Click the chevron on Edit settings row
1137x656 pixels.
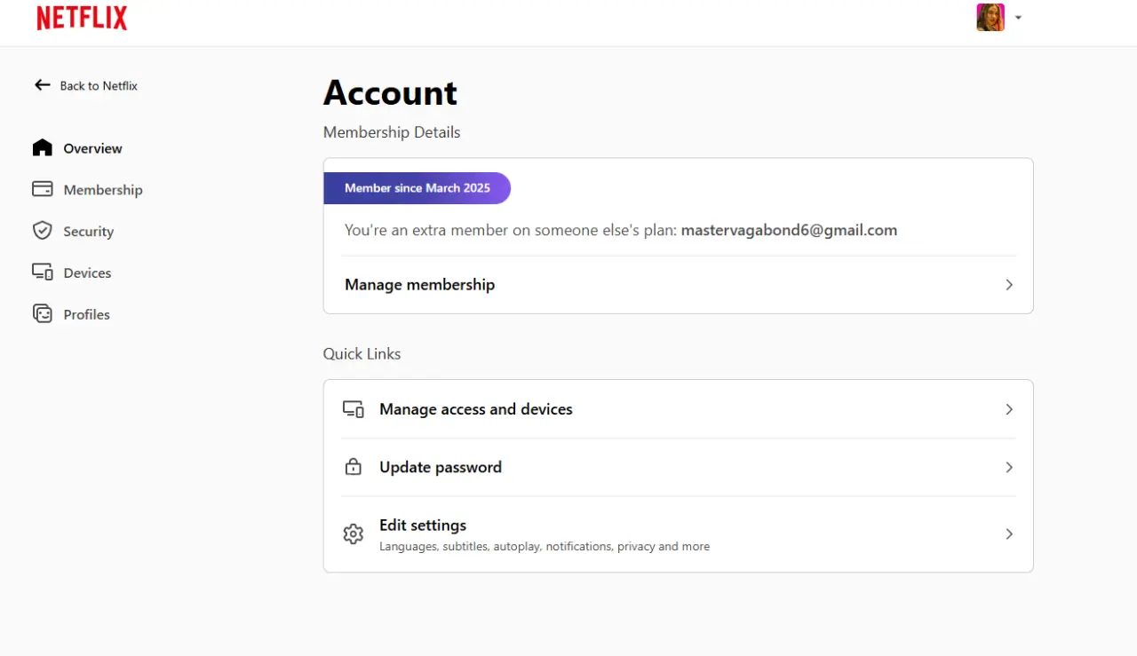click(1009, 534)
